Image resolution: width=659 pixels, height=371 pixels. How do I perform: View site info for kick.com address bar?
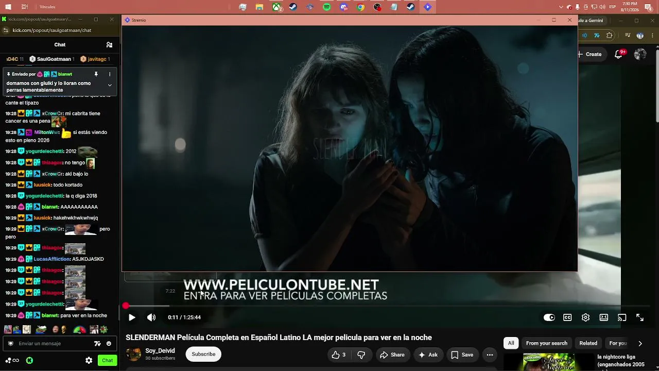tap(6, 30)
